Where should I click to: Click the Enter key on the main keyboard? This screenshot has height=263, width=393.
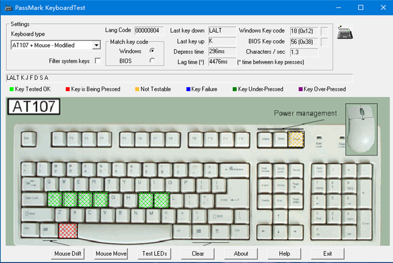(x=233, y=195)
